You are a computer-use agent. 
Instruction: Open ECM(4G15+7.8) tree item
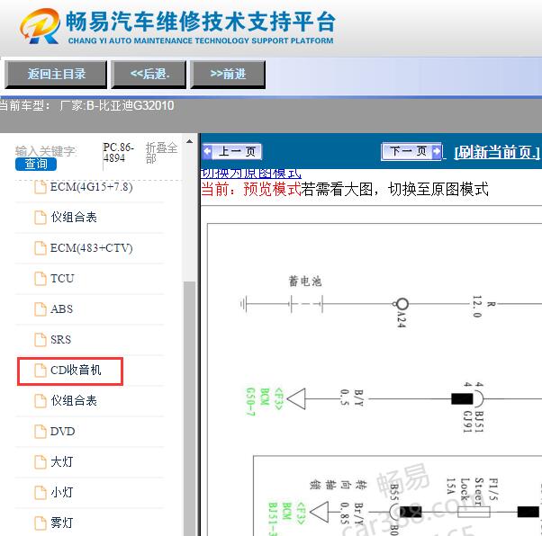tap(91, 187)
